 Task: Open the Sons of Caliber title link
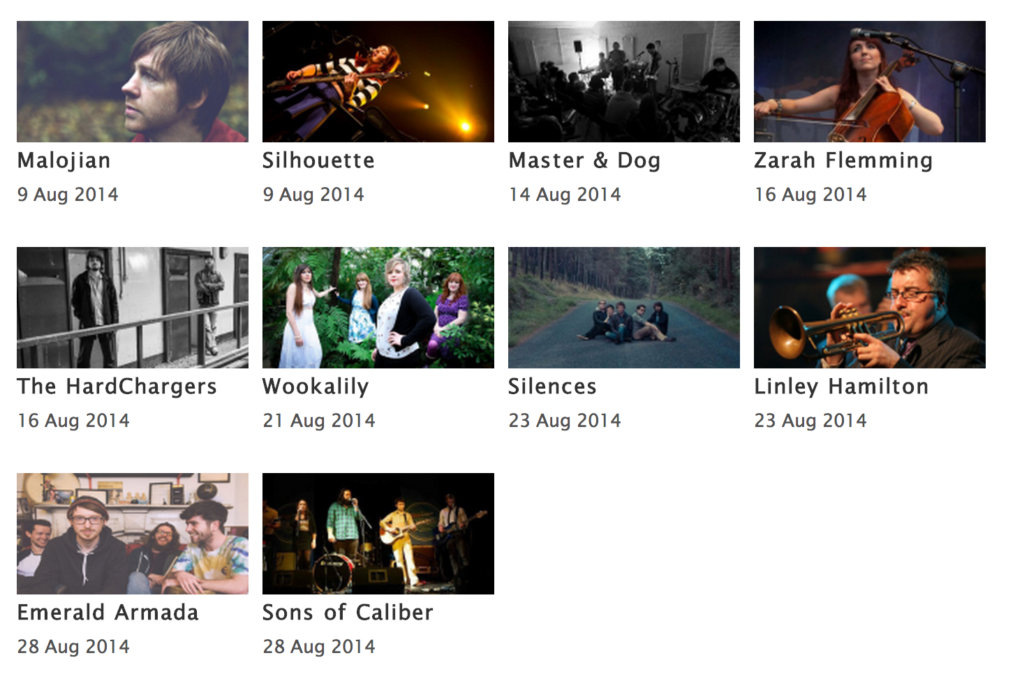point(348,613)
